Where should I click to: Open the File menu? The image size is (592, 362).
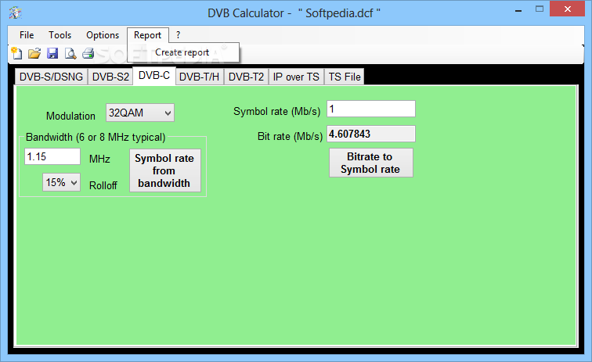pyautogui.click(x=27, y=35)
